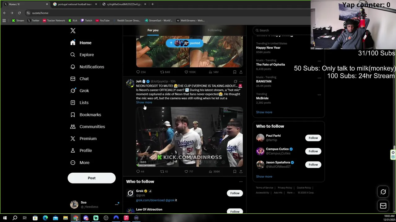View Jolt post's 398K views analytics
Screen dimensions: 396x222
[214, 171]
